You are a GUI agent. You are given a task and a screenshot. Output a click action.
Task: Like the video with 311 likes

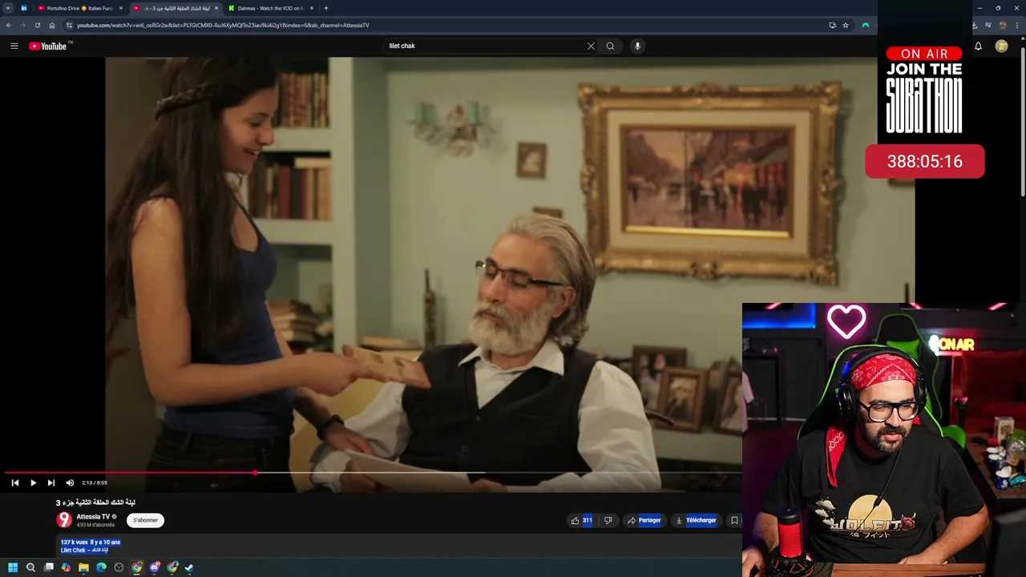click(x=581, y=520)
